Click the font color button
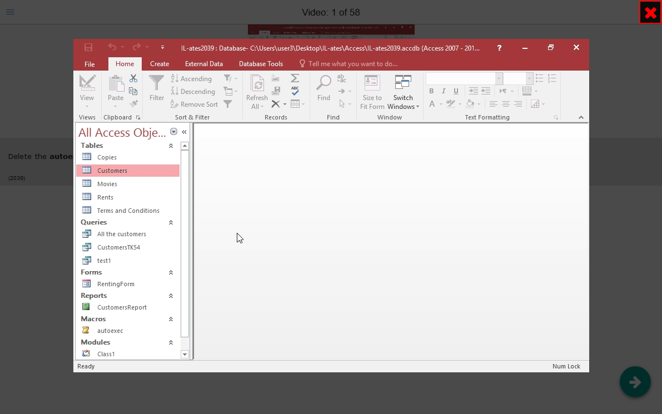The image size is (662, 414). (432, 104)
